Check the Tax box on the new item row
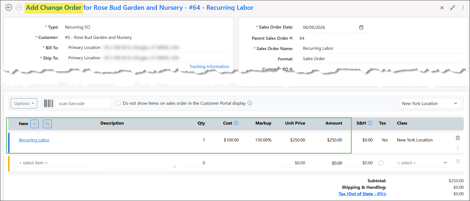This screenshot has height=201, width=470. [381, 163]
